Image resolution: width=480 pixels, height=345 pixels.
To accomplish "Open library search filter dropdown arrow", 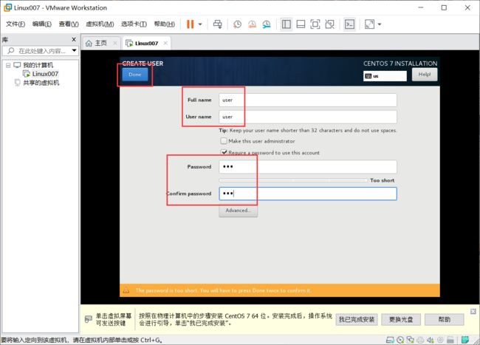I will 74,50.
